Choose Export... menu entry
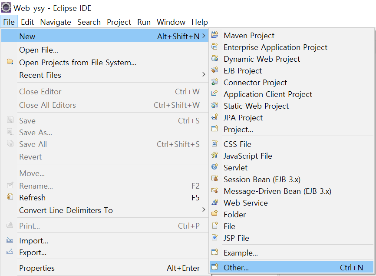 105,252
